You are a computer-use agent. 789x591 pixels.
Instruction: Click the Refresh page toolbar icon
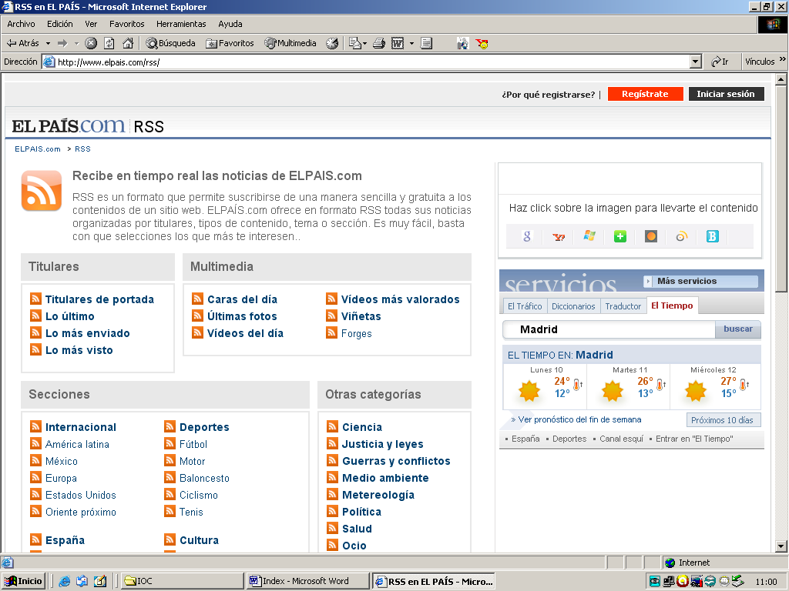point(109,44)
